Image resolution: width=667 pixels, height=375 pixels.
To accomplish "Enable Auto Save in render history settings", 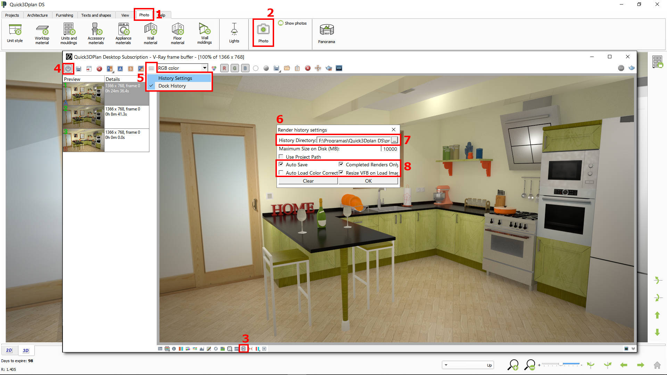I will click(x=281, y=164).
